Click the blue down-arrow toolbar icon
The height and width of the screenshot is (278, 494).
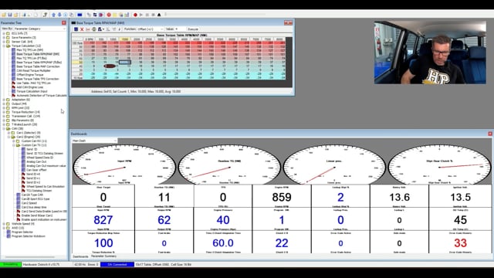tap(59, 15)
